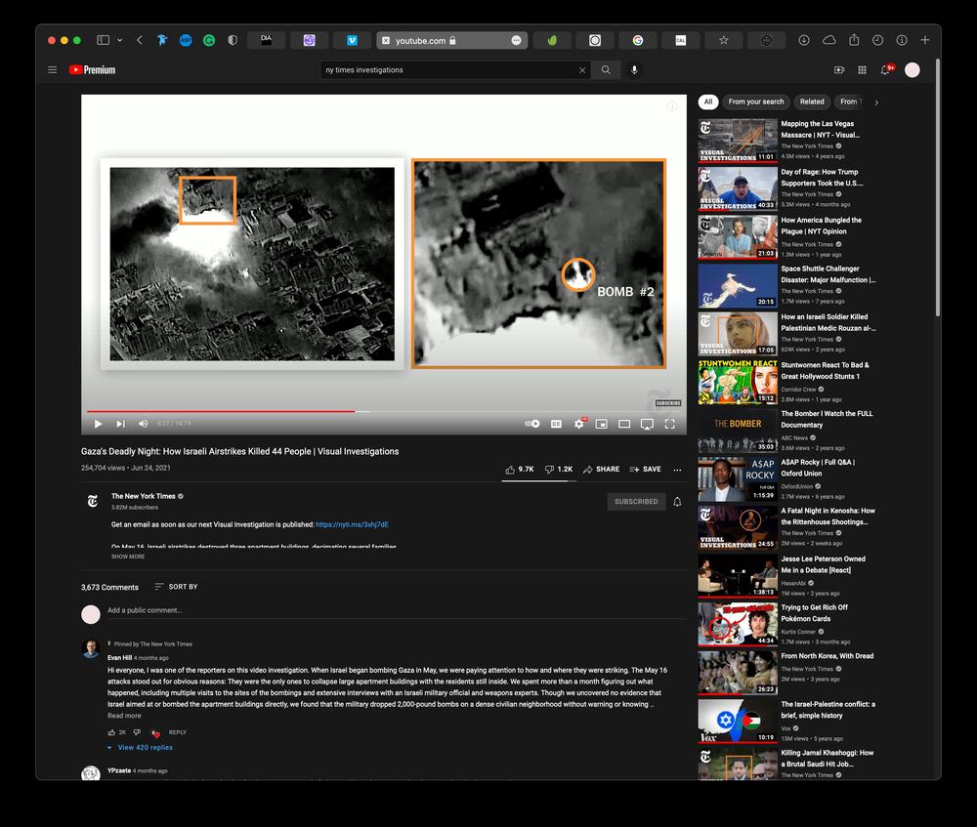This screenshot has width=977, height=827.
Task: Open more actions ellipsis under video
Action: 677,470
